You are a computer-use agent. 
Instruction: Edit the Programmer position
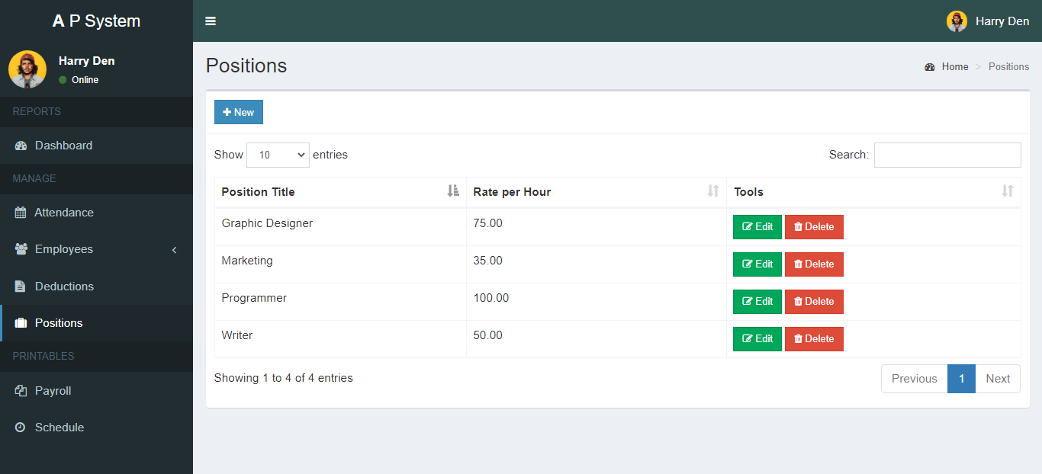coord(757,301)
